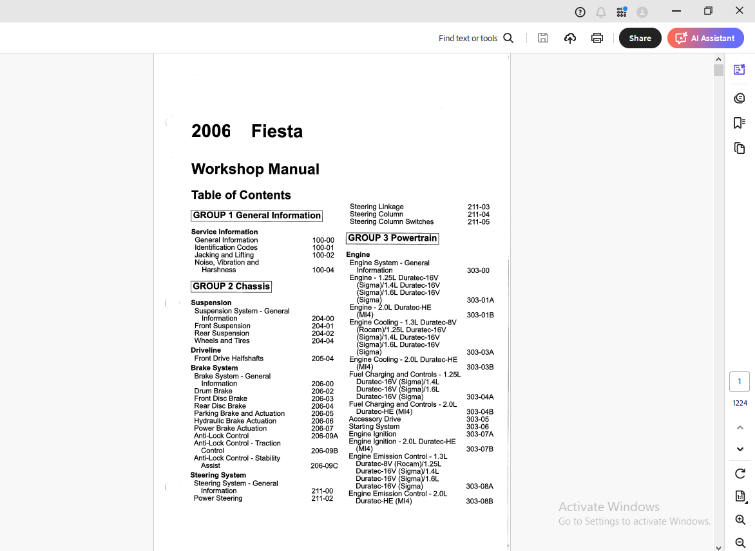The height and width of the screenshot is (551, 755).
Task: Open the user profile avatar
Action: click(x=642, y=12)
